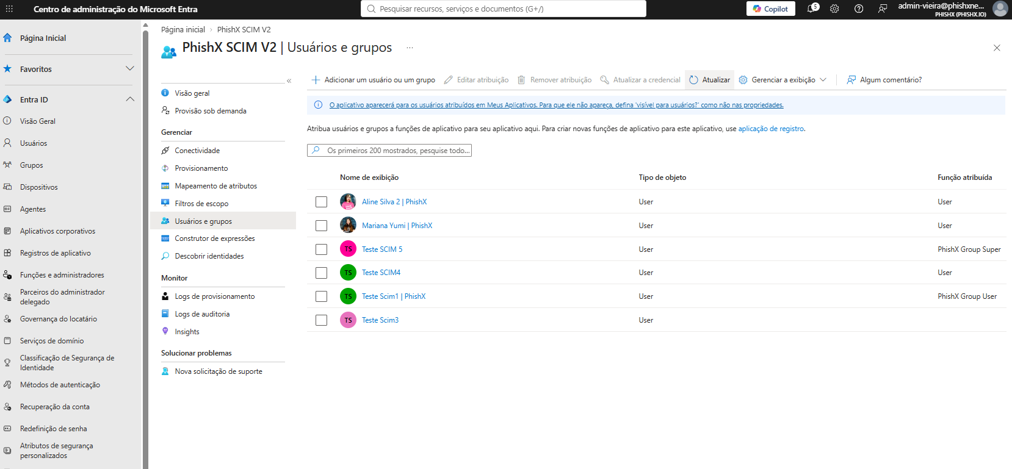Open Aline Silva 2 | PhishX user link
The image size is (1012, 469).
pyautogui.click(x=394, y=202)
